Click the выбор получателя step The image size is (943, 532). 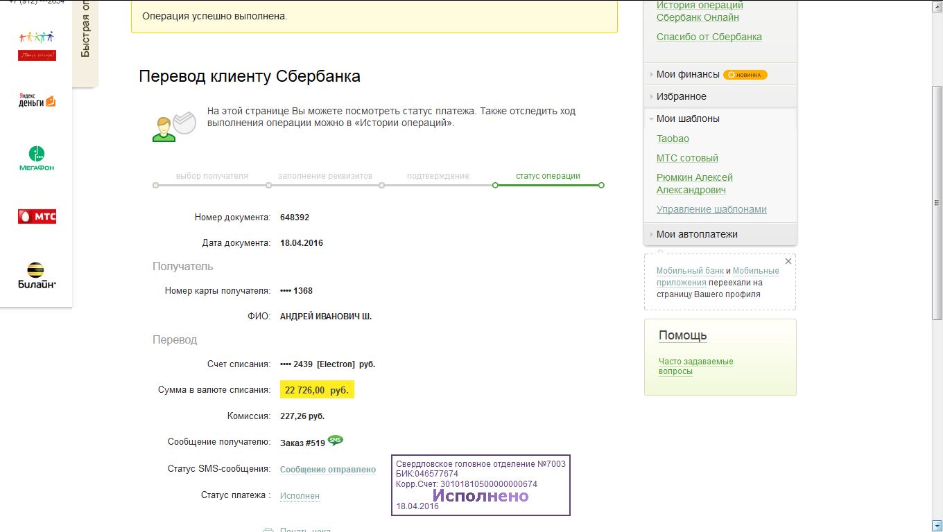(x=211, y=176)
